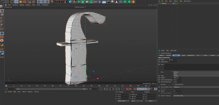The image size is (219, 105).
Task: Open the Intermediate Points dropdown
Action: pyautogui.click(x=196, y=87)
